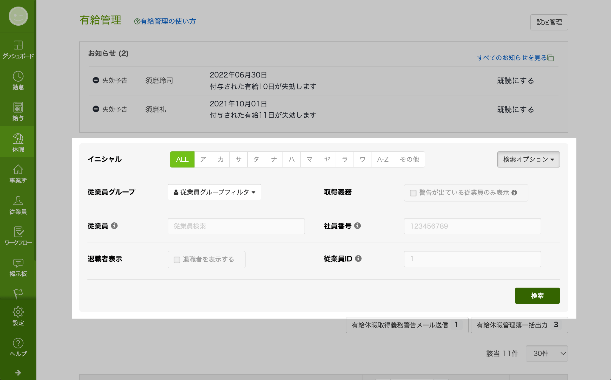Select the カ initial filter
611x380 pixels.
221,159
